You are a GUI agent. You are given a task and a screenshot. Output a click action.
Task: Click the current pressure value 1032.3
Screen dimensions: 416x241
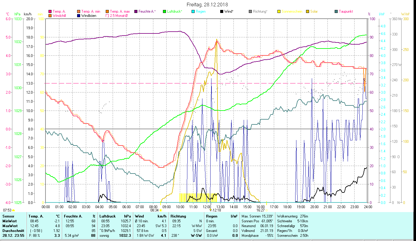[125, 236]
